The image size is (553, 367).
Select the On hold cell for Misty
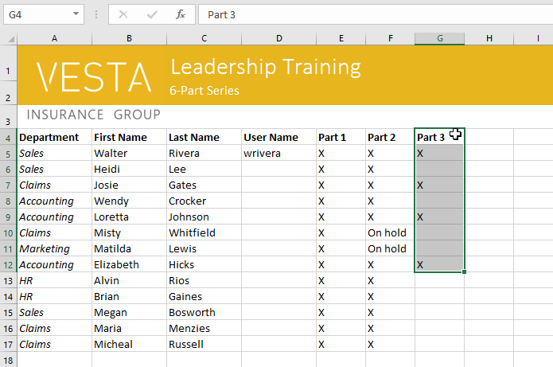389,232
